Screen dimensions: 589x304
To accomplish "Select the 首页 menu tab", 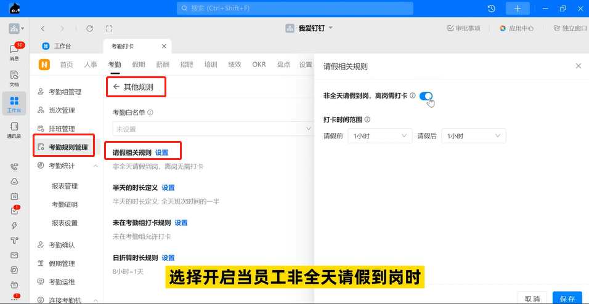I will (x=67, y=65).
